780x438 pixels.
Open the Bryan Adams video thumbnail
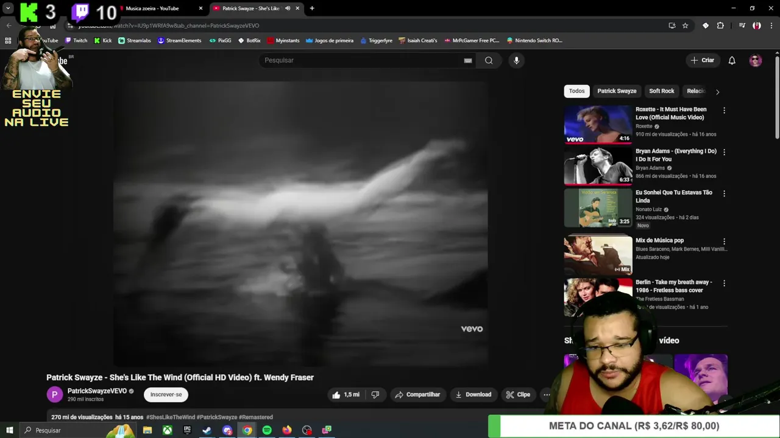(598, 165)
